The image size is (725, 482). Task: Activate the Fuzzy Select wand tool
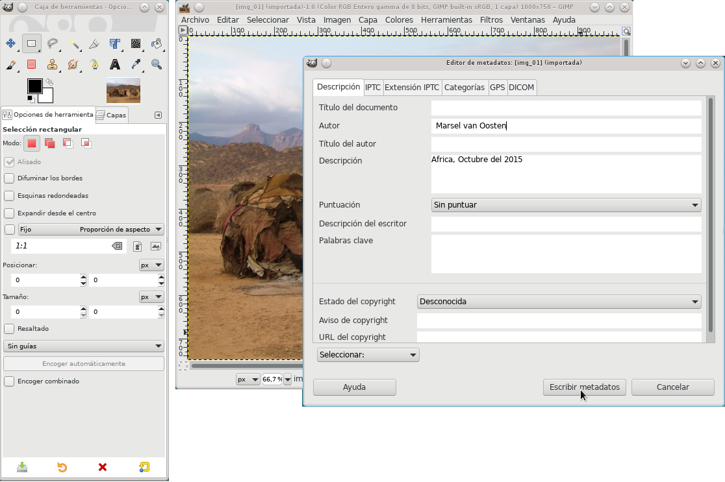(x=73, y=43)
